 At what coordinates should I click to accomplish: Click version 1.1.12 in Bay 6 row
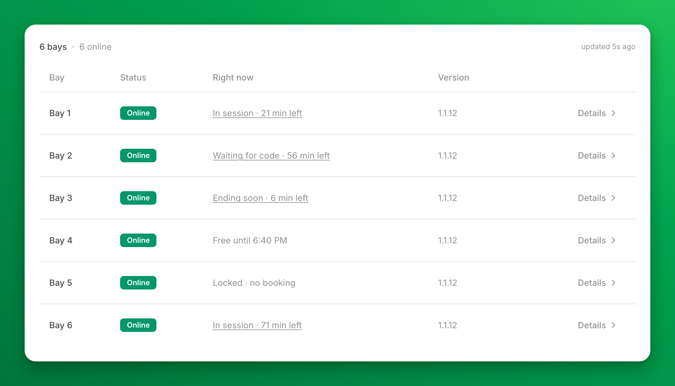tap(447, 325)
